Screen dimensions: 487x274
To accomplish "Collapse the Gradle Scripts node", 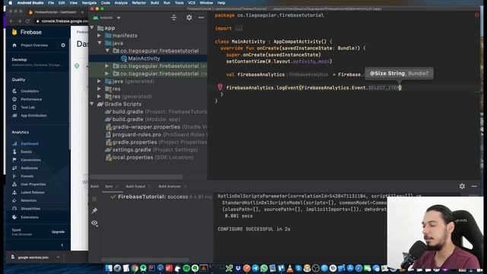I will pos(92,104).
